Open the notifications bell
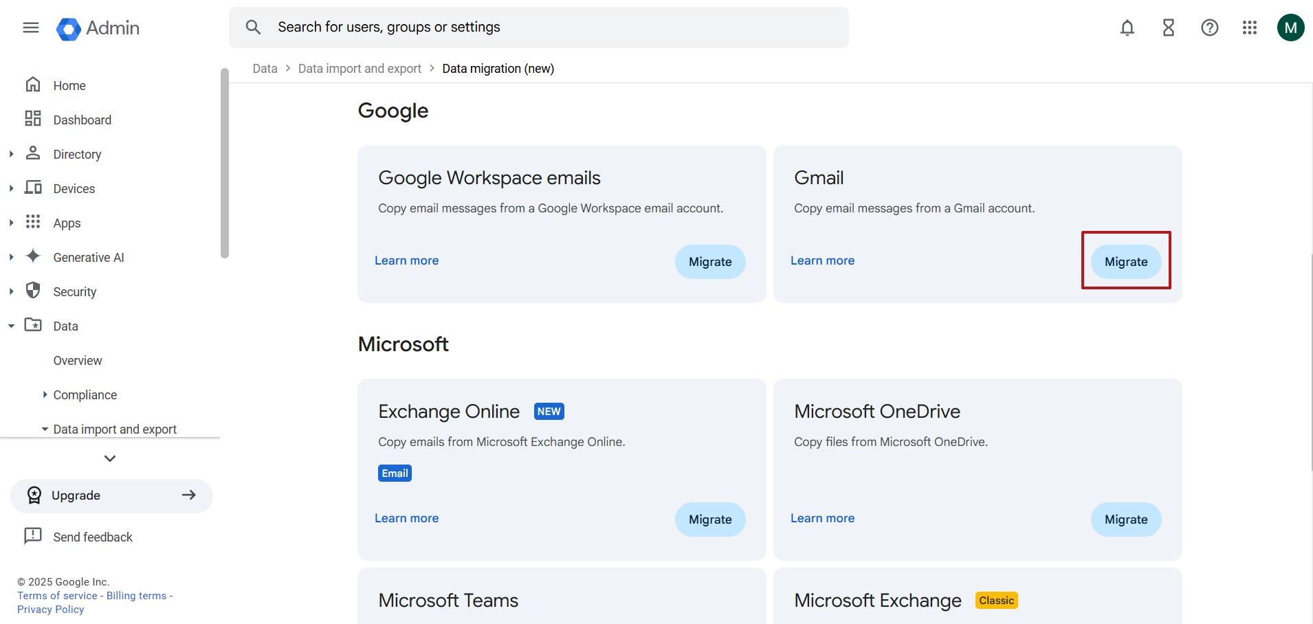The height and width of the screenshot is (624, 1313). pos(1127,27)
